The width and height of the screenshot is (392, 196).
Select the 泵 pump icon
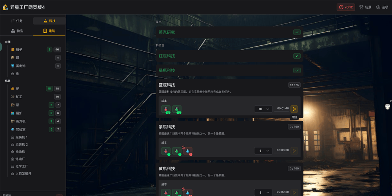pyautogui.click(x=13, y=105)
